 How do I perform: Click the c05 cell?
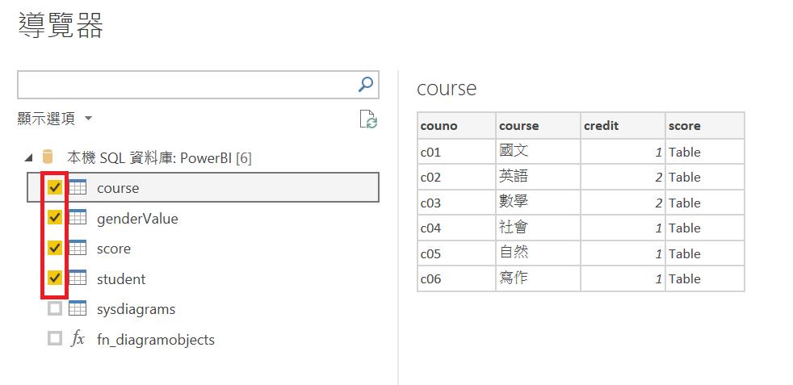tap(457, 253)
